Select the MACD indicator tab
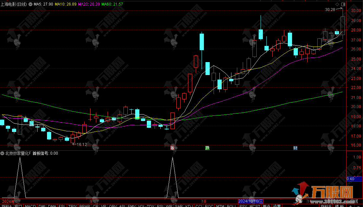The width and height of the screenshot is (363, 207). pos(30,206)
